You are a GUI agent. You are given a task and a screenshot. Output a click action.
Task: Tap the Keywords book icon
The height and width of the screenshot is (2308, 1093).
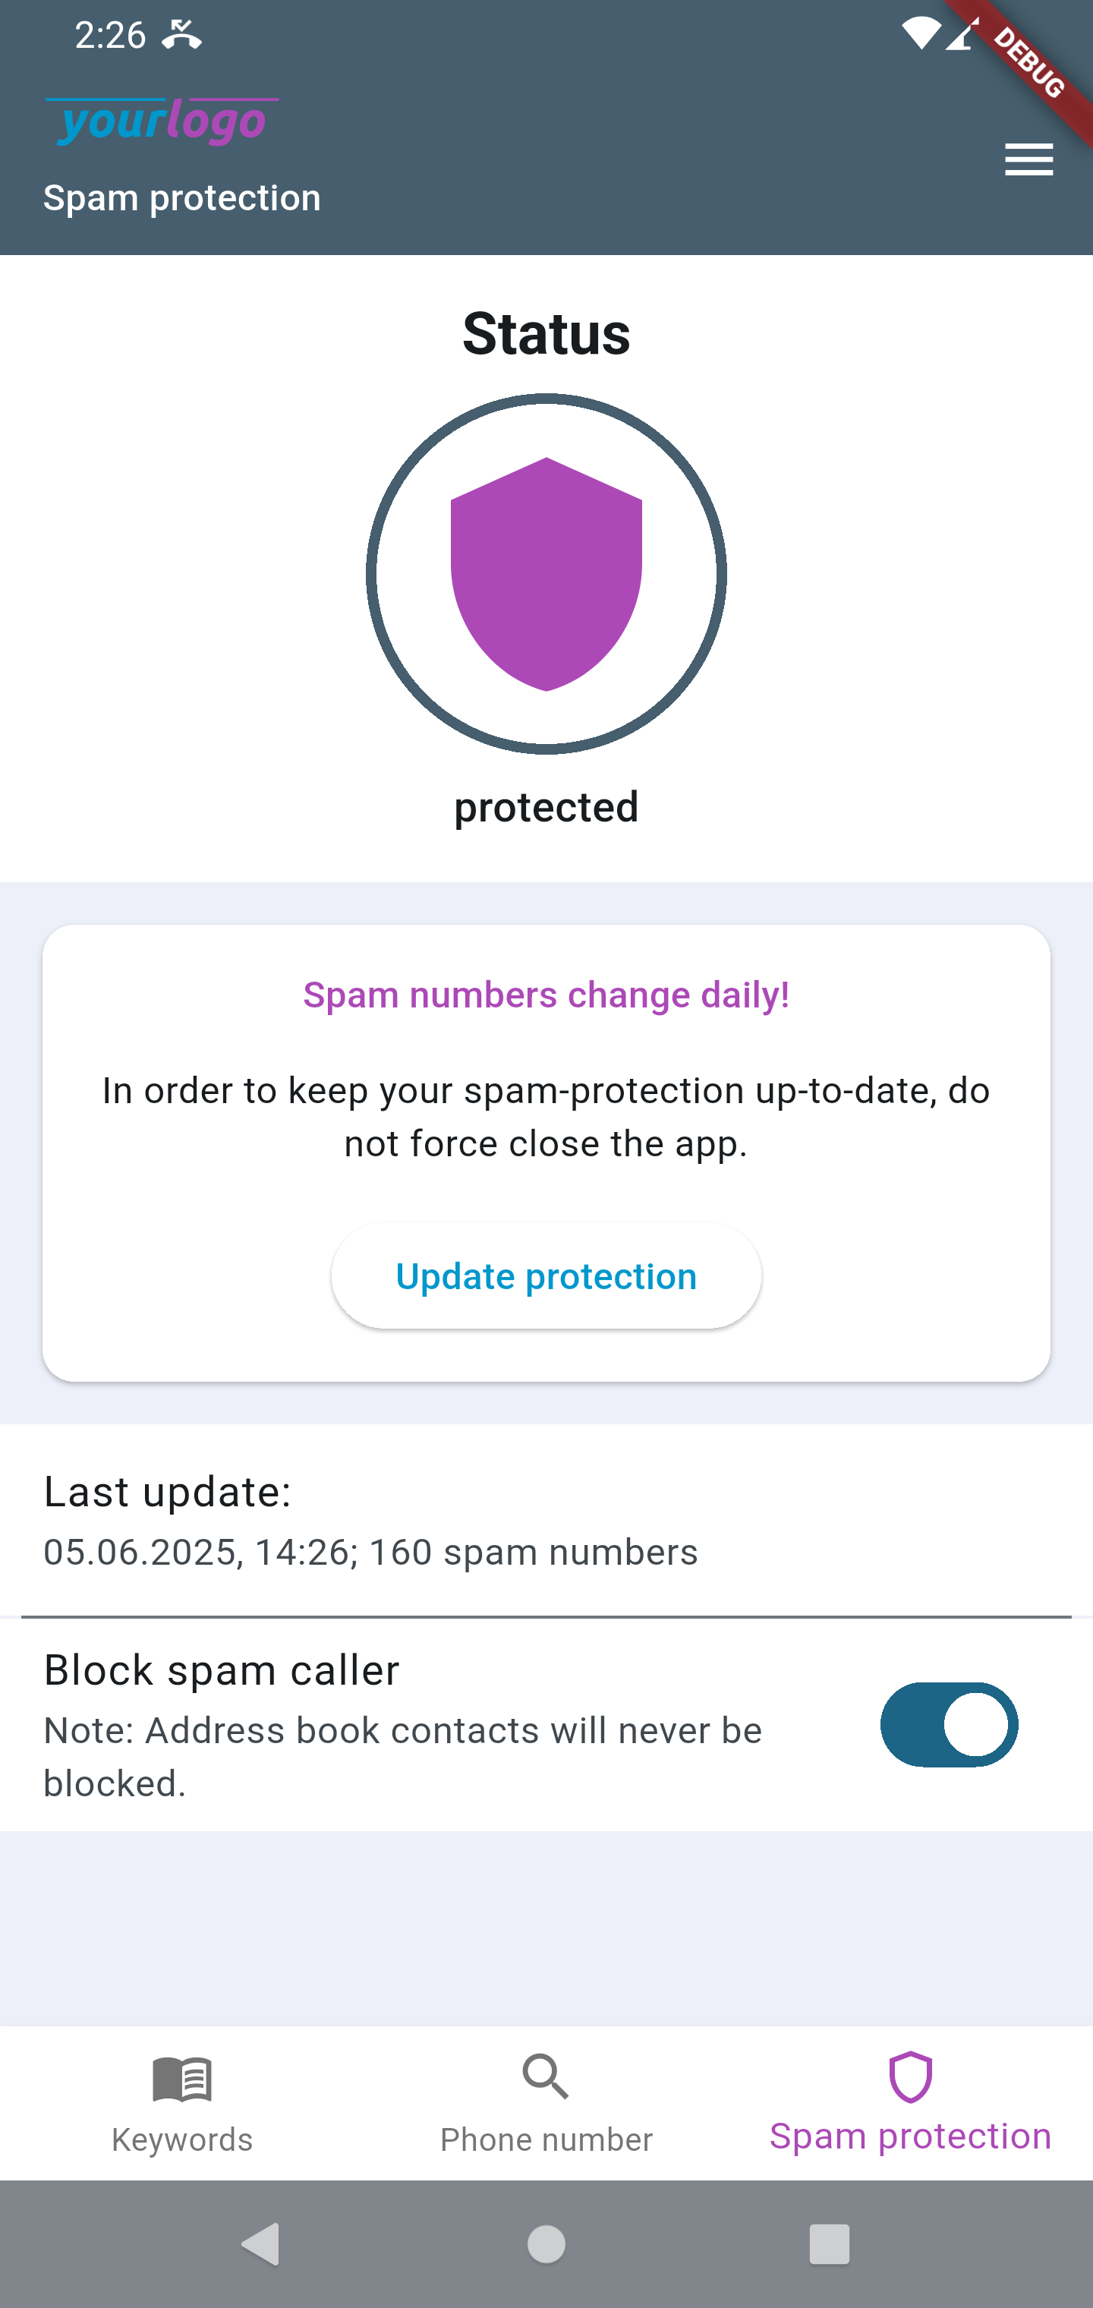[182, 2079]
